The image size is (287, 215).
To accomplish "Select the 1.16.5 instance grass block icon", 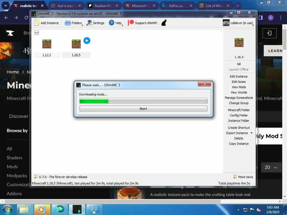I will pos(76,44).
